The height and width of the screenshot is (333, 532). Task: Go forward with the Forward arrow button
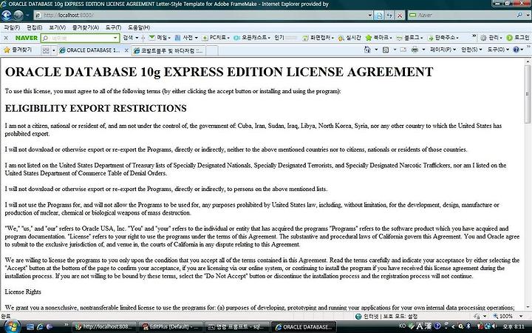[x=18, y=15]
